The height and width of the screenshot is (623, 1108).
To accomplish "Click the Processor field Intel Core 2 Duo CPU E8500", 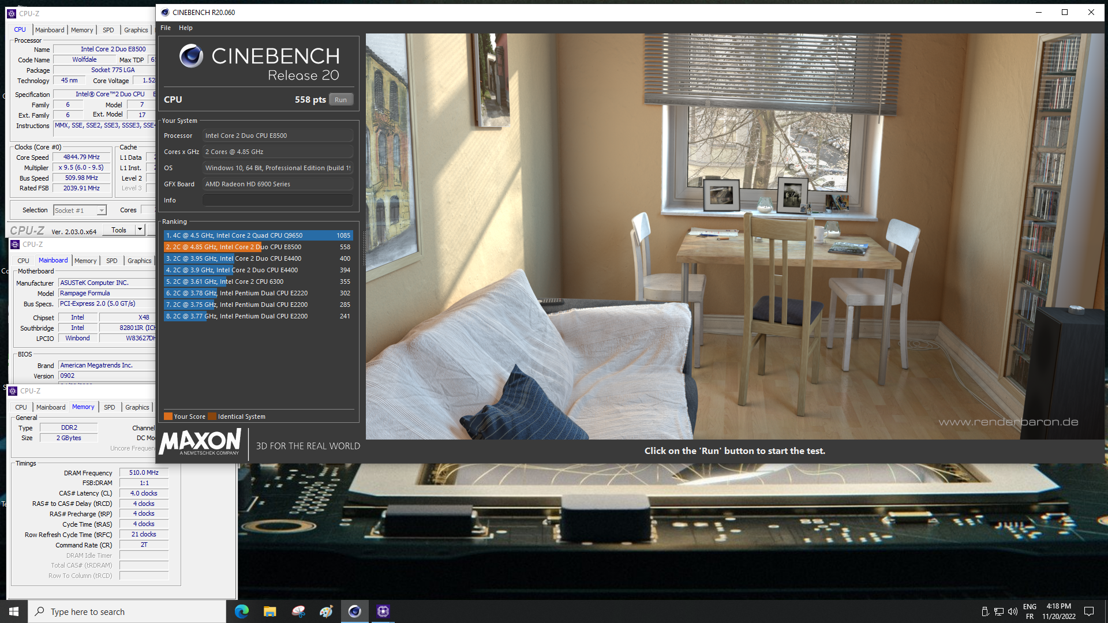I will pyautogui.click(x=278, y=136).
